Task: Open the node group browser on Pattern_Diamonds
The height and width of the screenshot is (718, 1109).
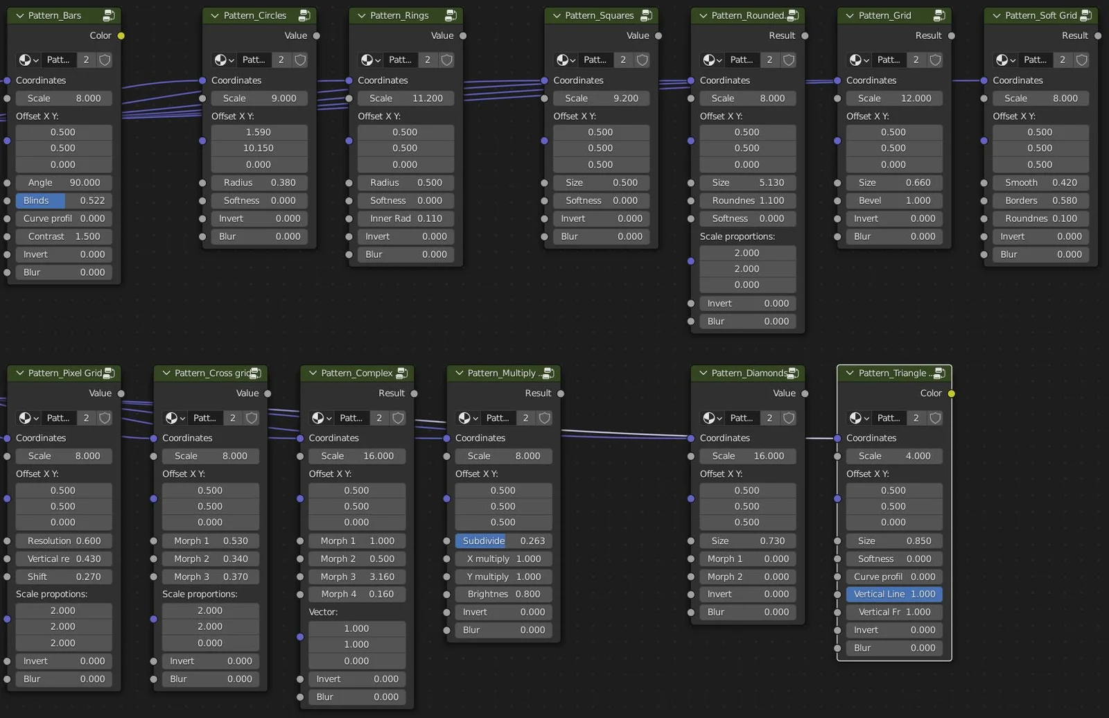Action: (x=711, y=418)
